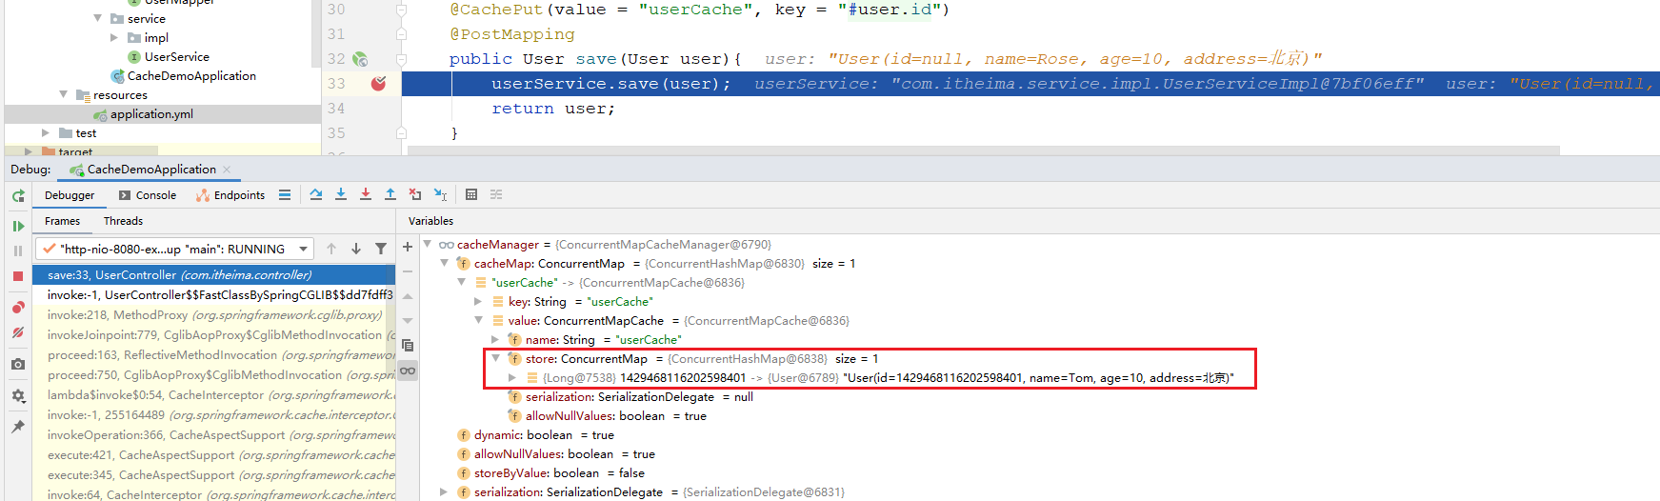
Task: Toggle the pin tab icon in debug sidebar
Action: [x=18, y=427]
